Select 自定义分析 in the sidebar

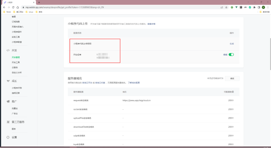click(x=17, y=73)
